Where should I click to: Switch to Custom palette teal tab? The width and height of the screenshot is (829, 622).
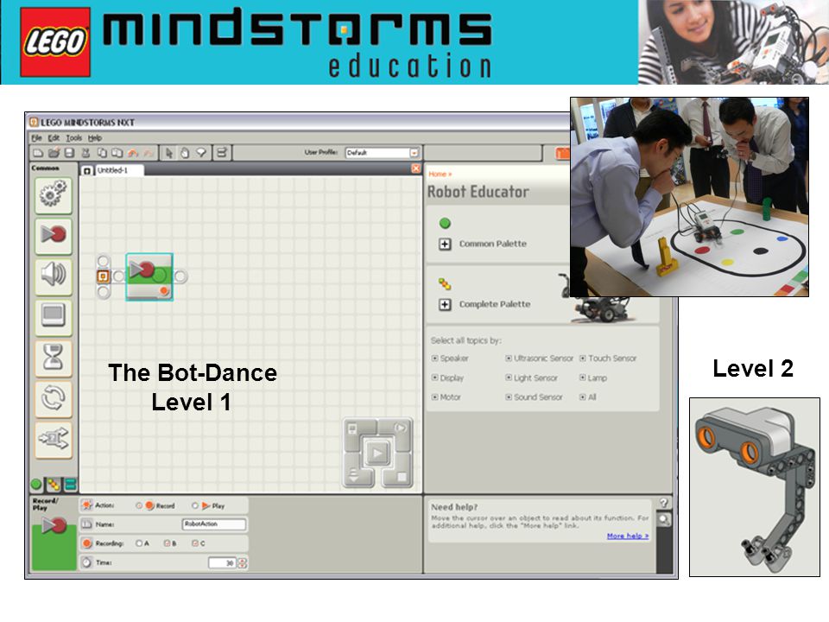click(70, 484)
